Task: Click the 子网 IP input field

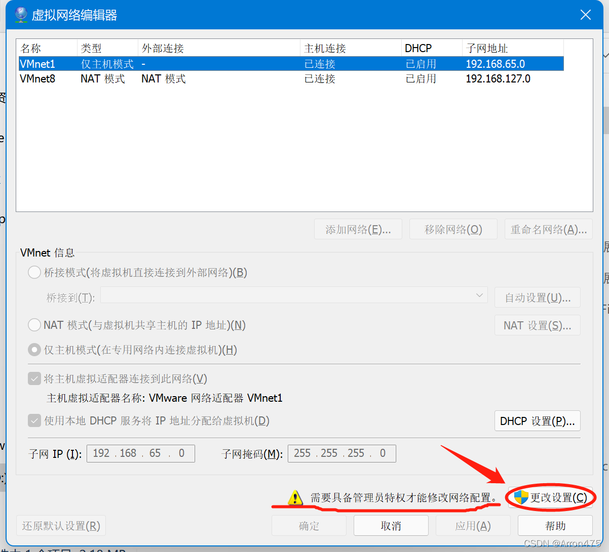Action: [x=141, y=453]
